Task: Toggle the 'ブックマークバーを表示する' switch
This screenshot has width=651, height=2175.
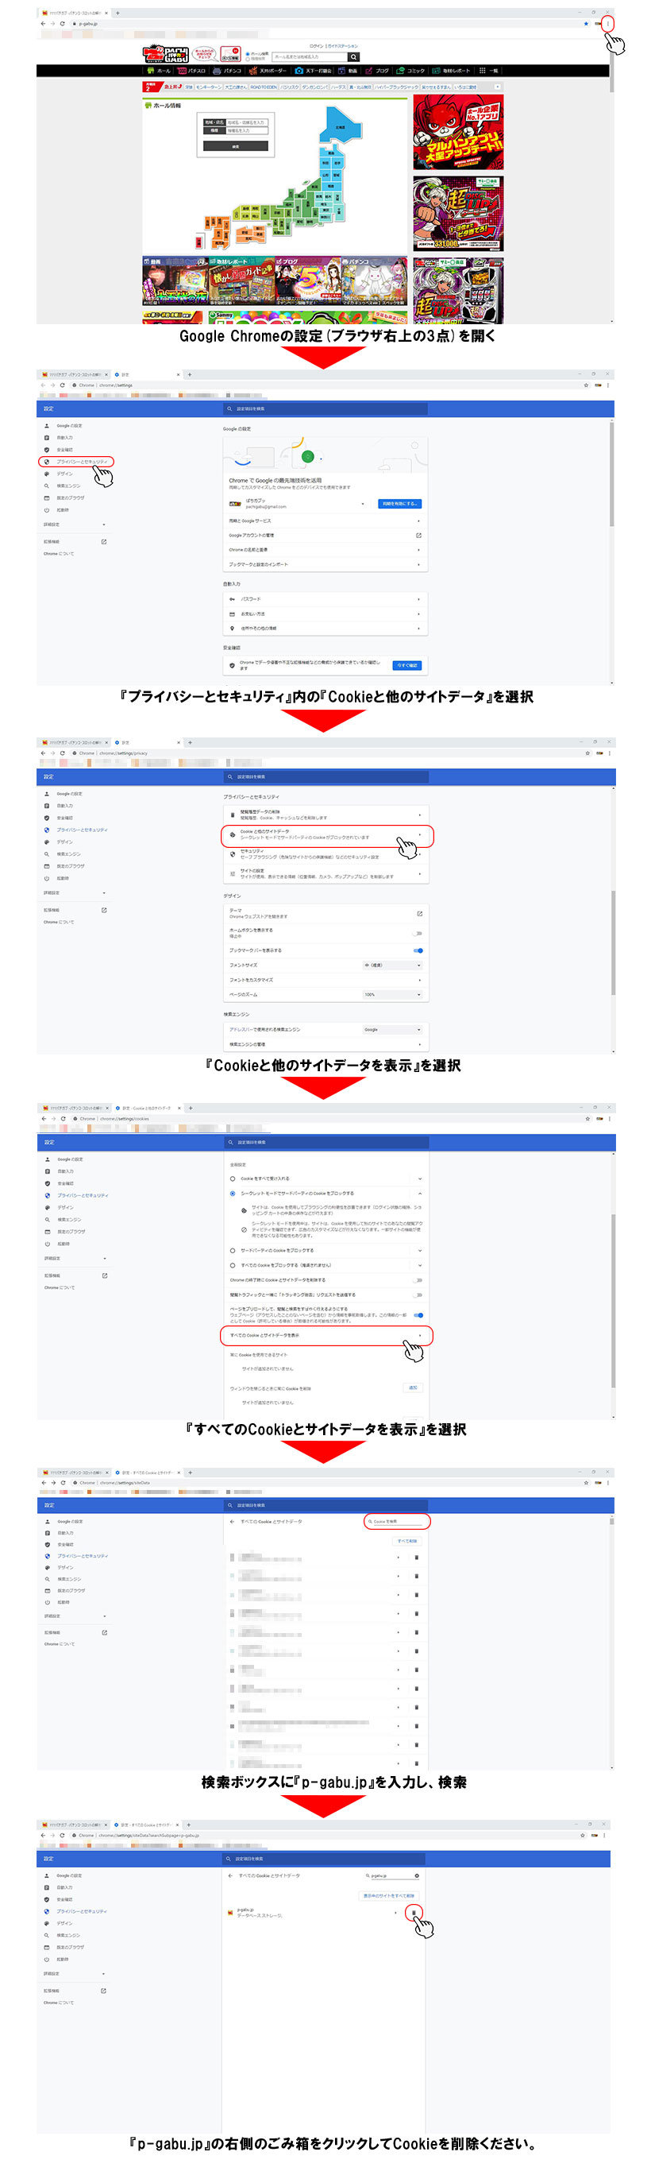Action: (x=418, y=950)
